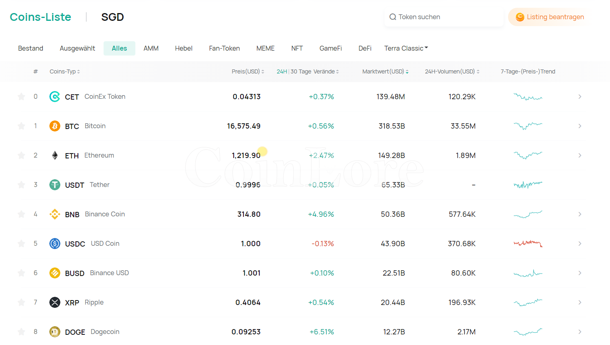Favorite CET with the star toggle
This screenshot has height=345, width=610.
point(21,96)
